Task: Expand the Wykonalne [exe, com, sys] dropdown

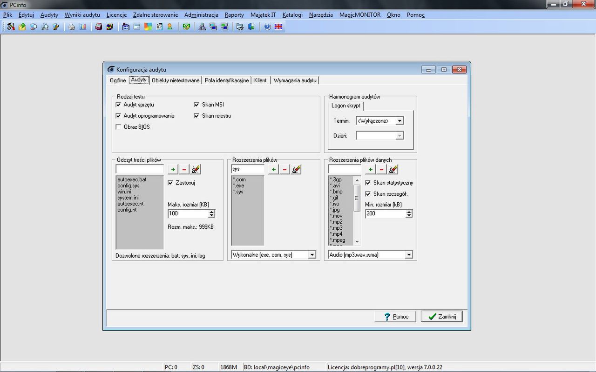Action: (312, 254)
